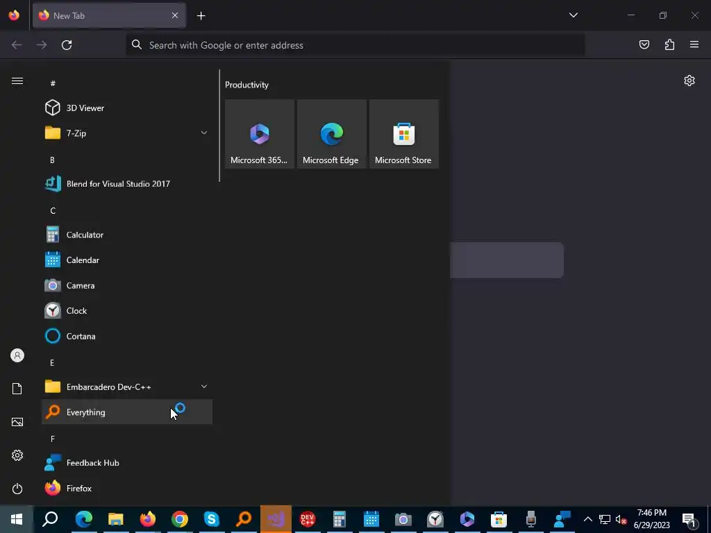The image size is (711, 533).
Task: Jump to letter F section header
Action: (53, 439)
